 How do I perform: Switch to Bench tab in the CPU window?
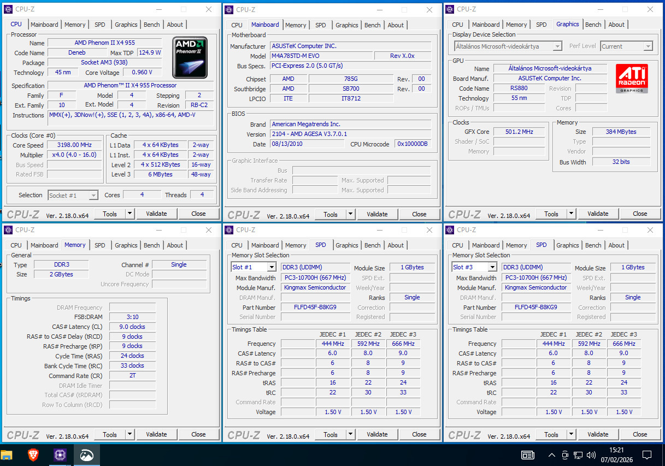point(152,25)
